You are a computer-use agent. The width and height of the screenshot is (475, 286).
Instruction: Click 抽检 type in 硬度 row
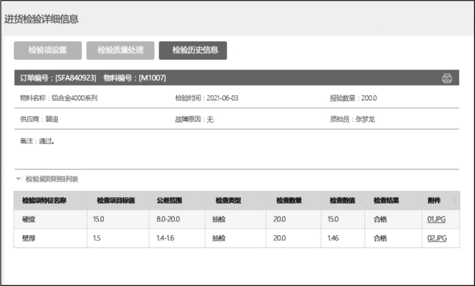219,219
